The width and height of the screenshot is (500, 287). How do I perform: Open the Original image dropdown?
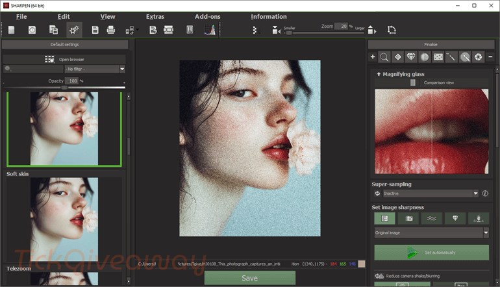431,233
